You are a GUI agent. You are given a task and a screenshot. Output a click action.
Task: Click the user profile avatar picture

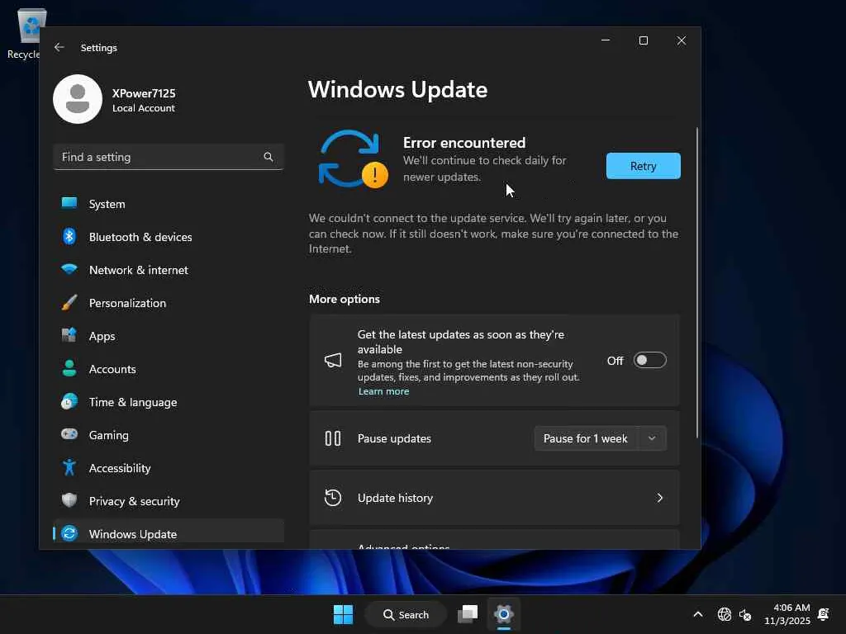(78, 99)
